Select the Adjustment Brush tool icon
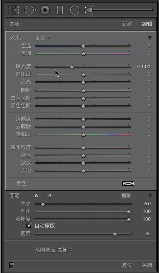 click(90, 10)
